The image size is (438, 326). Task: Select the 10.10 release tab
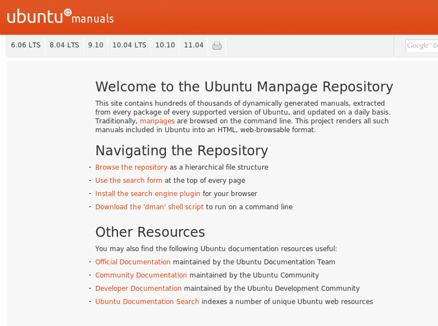pyautogui.click(x=165, y=45)
